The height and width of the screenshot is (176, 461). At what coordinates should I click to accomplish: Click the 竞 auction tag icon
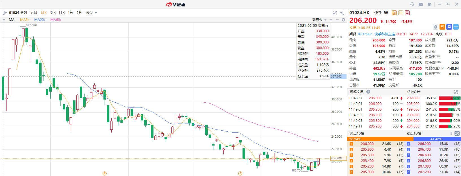tap(407, 13)
